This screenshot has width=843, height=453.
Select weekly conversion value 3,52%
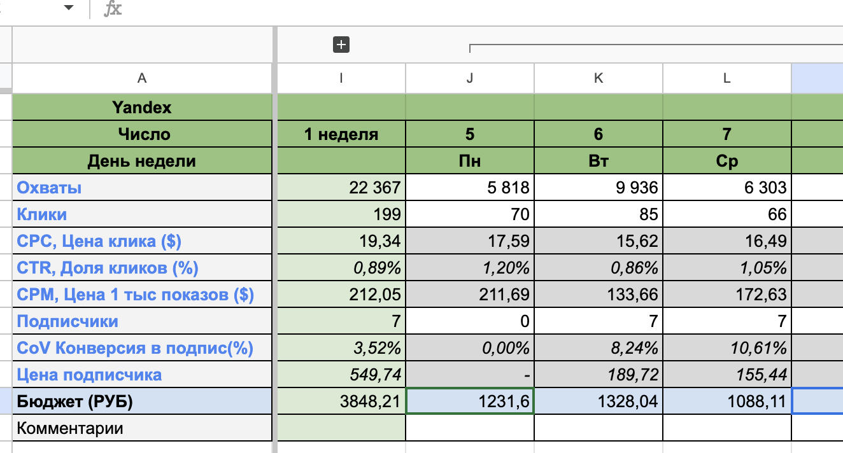(x=341, y=348)
